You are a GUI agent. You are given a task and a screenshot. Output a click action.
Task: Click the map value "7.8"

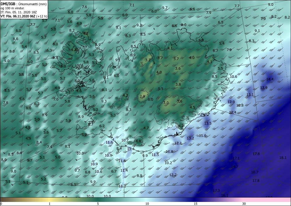coord(6,103)
